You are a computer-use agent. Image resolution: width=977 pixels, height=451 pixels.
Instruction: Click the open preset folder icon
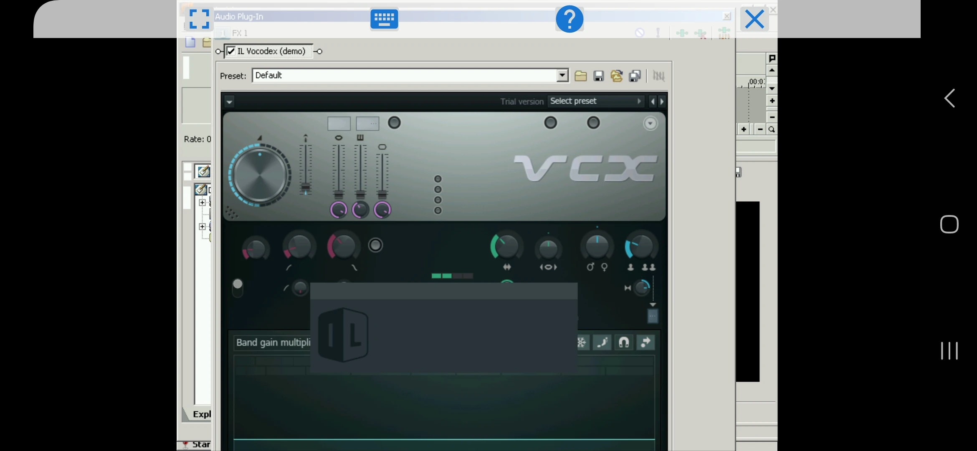pyautogui.click(x=580, y=76)
